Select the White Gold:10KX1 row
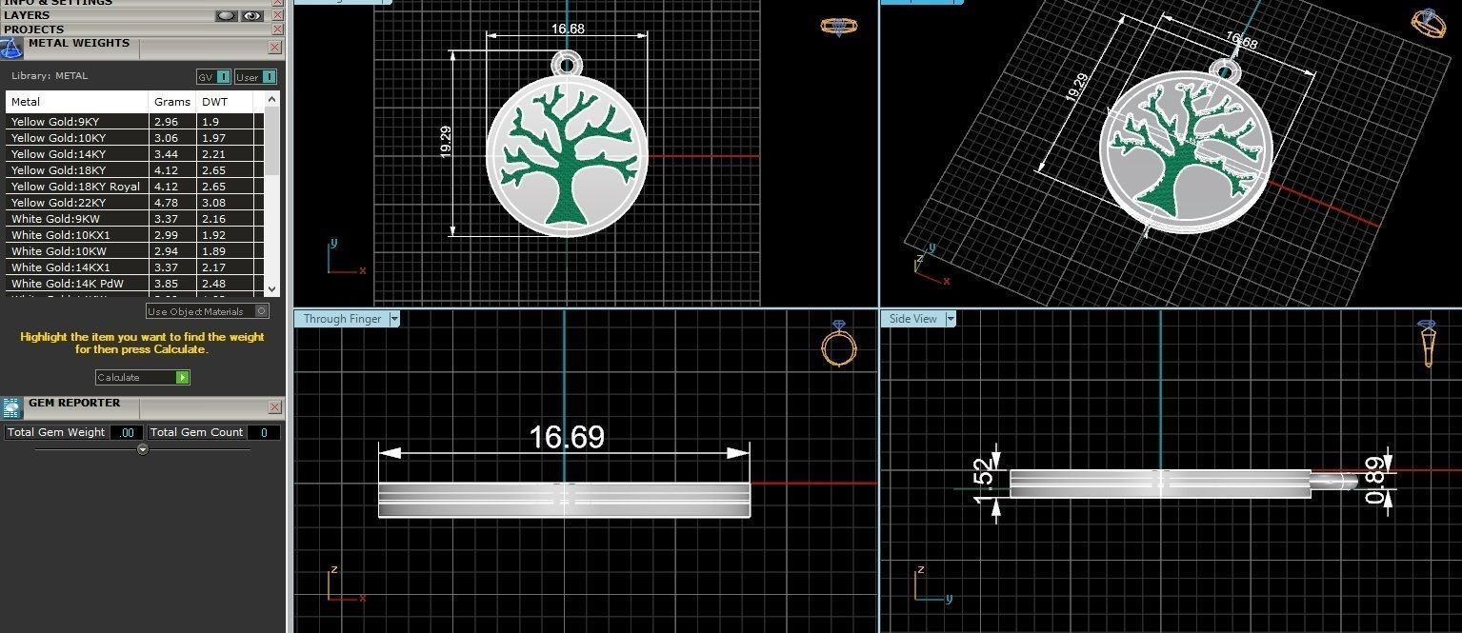Screen dimensions: 1462x633 (134, 235)
